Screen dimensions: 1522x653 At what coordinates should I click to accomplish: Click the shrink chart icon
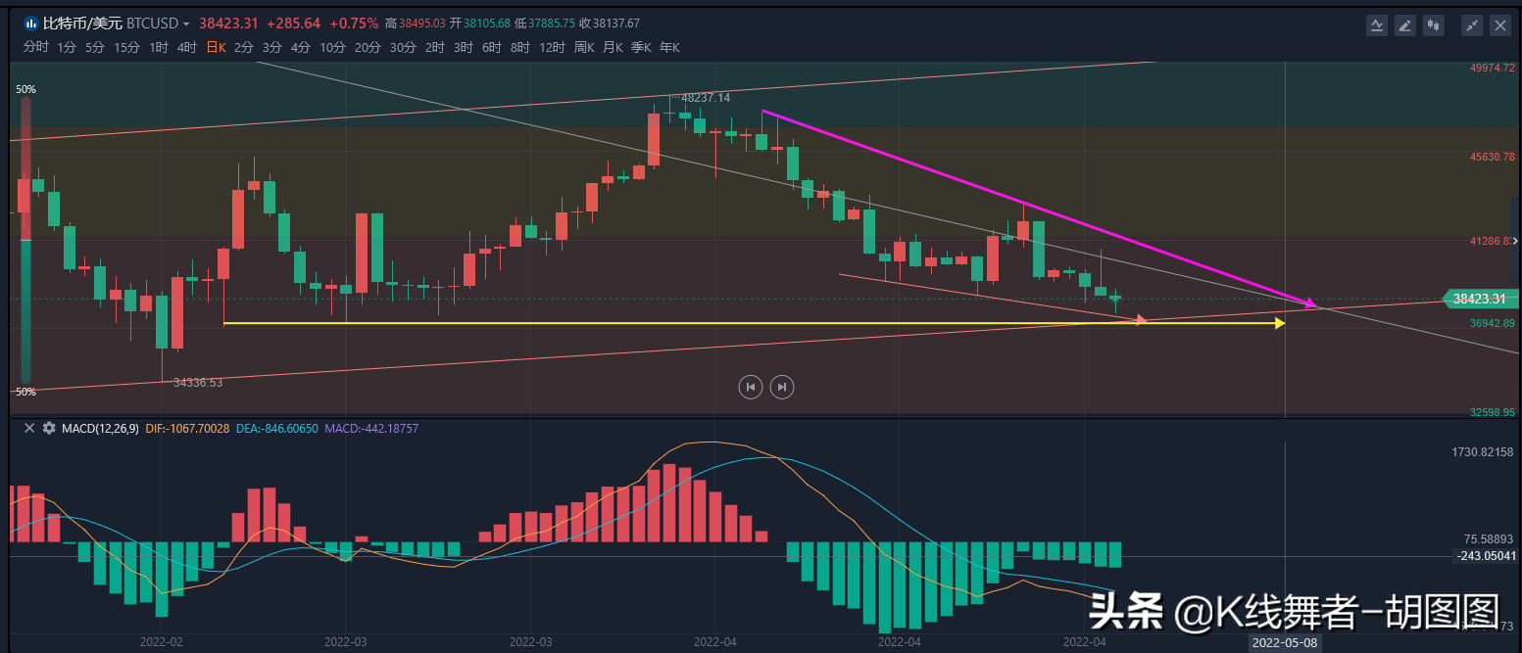[1472, 24]
